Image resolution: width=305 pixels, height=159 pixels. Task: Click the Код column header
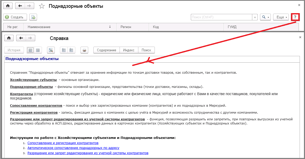pos(186,27)
